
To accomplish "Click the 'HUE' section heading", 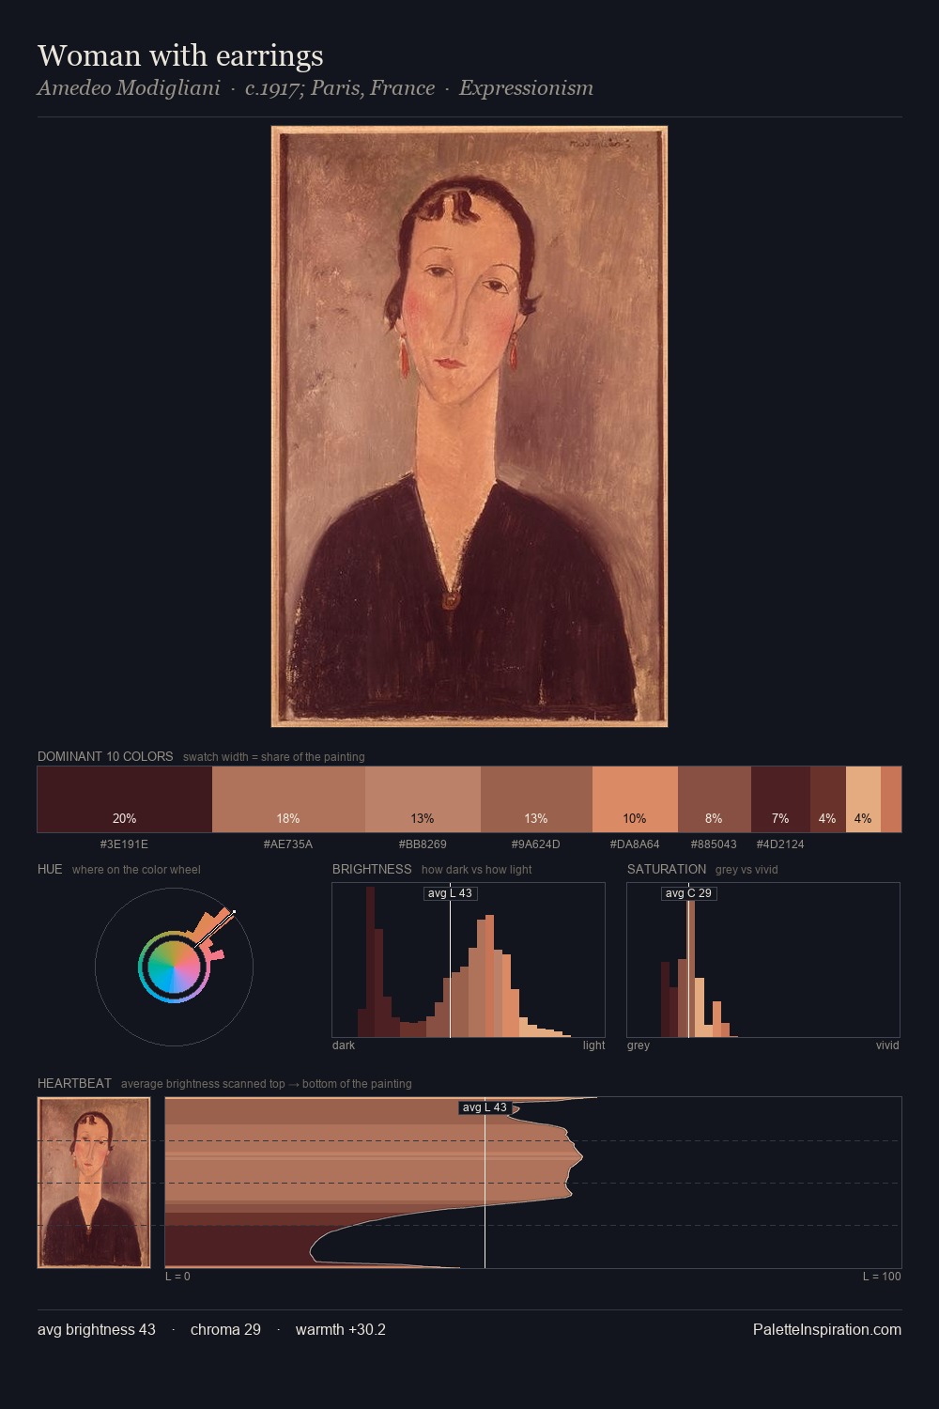I will (x=50, y=869).
